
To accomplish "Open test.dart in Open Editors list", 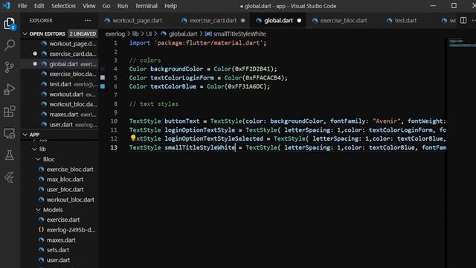I will coord(60,84).
